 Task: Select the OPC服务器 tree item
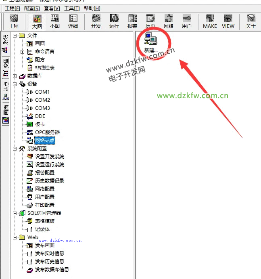click(47, 132)
